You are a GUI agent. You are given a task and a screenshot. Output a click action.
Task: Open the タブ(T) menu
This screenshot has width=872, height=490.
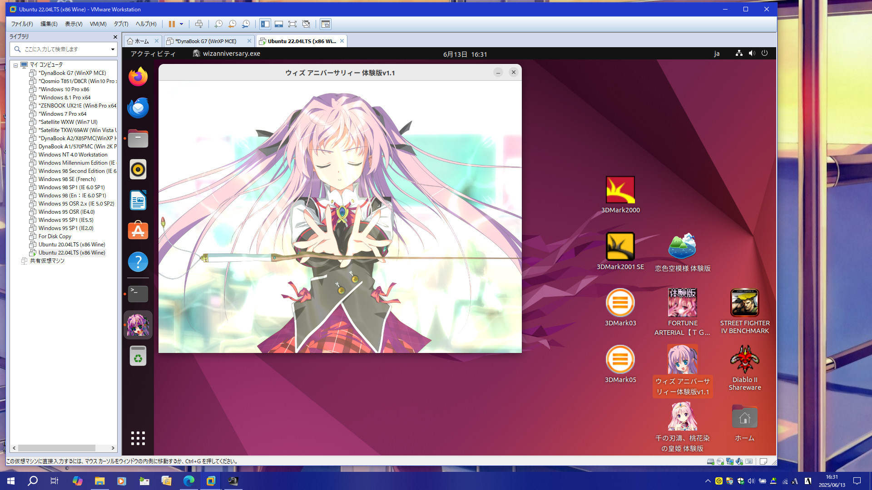tap(121, 24)
